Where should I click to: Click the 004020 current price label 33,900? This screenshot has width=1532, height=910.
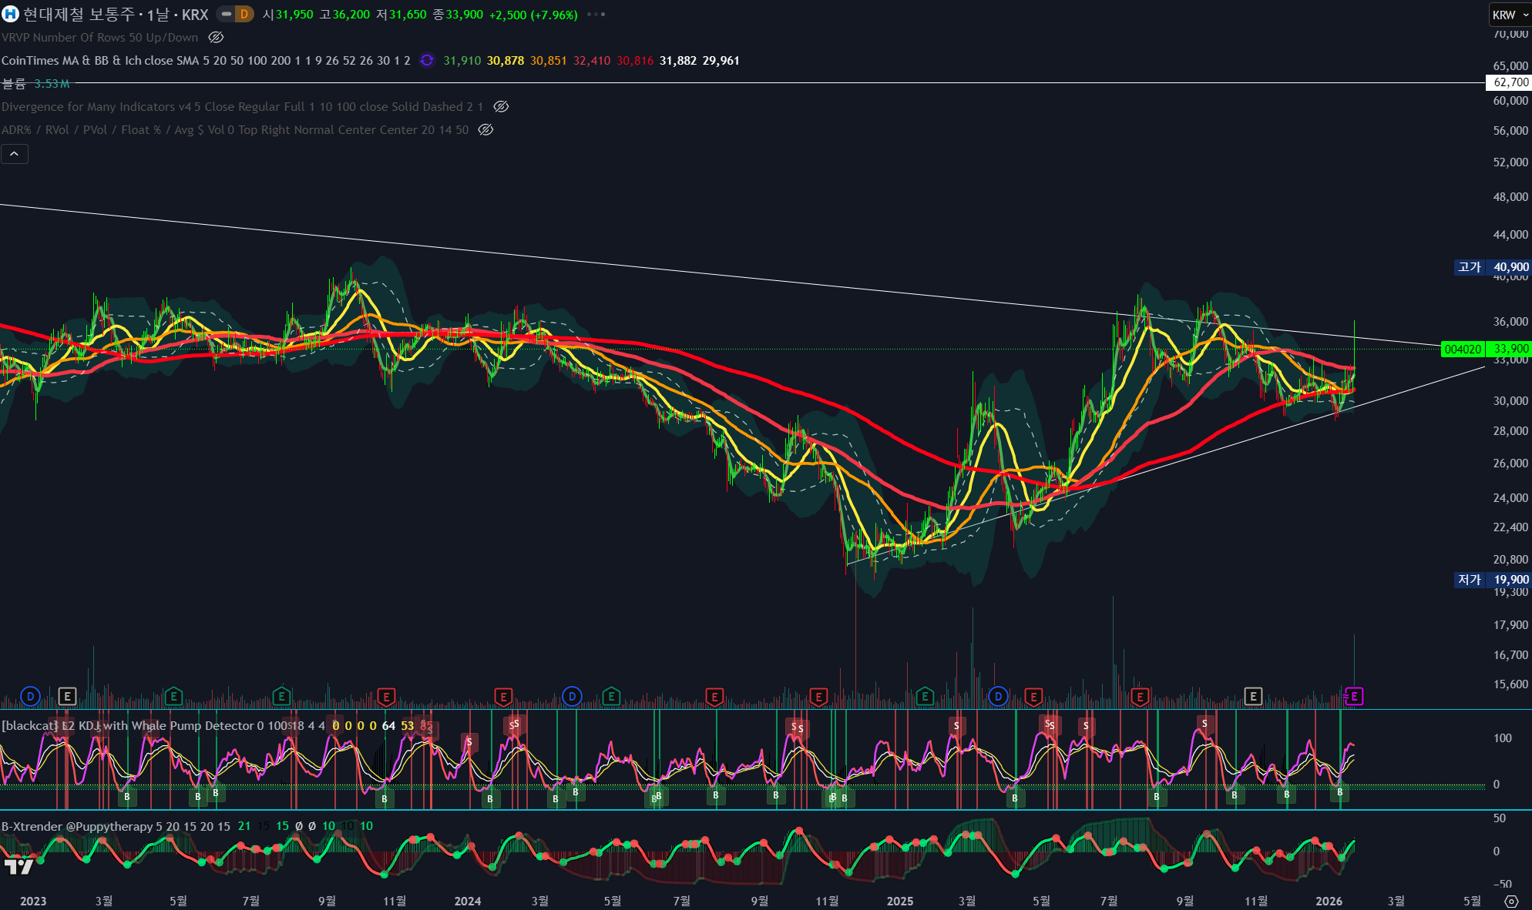pos(1486,349)
